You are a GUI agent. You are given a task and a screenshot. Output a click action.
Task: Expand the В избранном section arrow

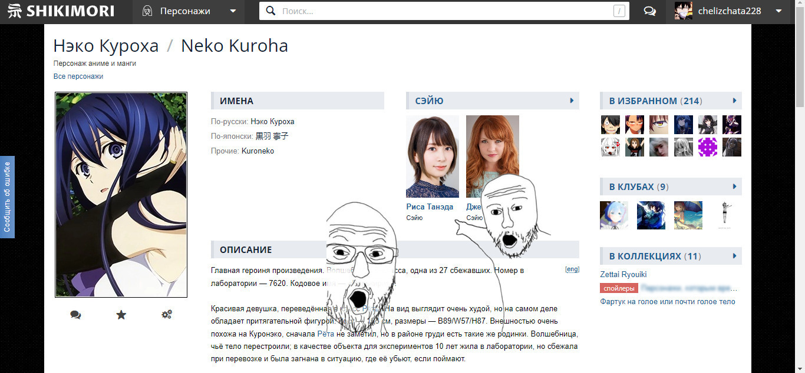[734, 101]
